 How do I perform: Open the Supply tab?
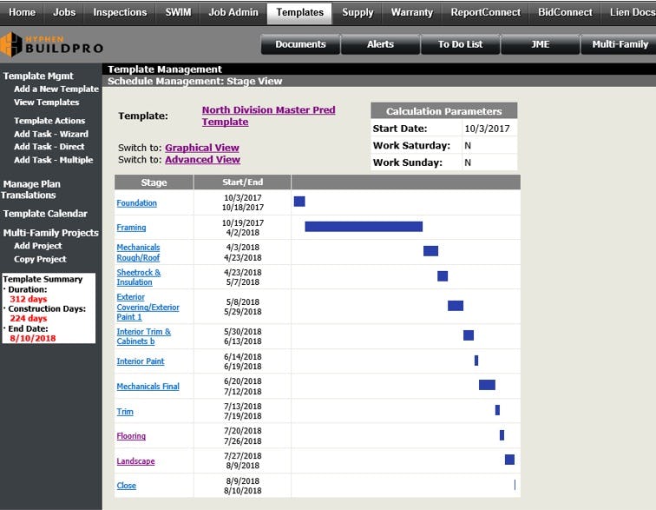pos(358,12)
